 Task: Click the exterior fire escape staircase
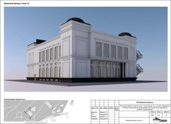pos(139,62)
